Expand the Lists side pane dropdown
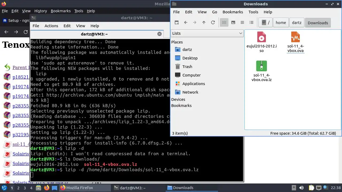342x192 pixels. (x=207, y=33)
